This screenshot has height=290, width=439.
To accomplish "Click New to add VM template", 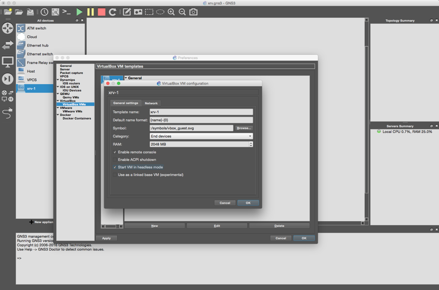I will pyautogui.click(x=155, y=226).
